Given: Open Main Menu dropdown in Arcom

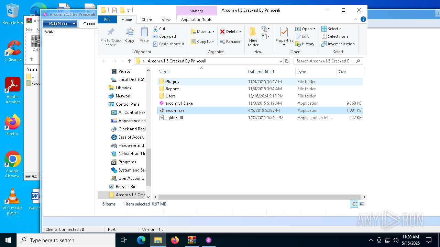Looking at the screenshot, I should 60,24.
